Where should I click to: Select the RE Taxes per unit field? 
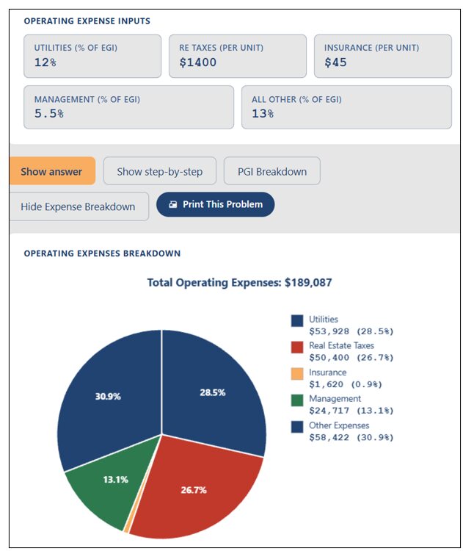point(238,56)
